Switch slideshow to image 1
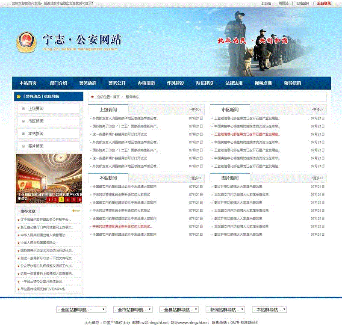 tap(50, 199)
